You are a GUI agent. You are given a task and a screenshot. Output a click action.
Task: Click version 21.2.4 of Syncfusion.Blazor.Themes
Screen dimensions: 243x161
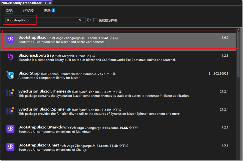pos(224,91)
